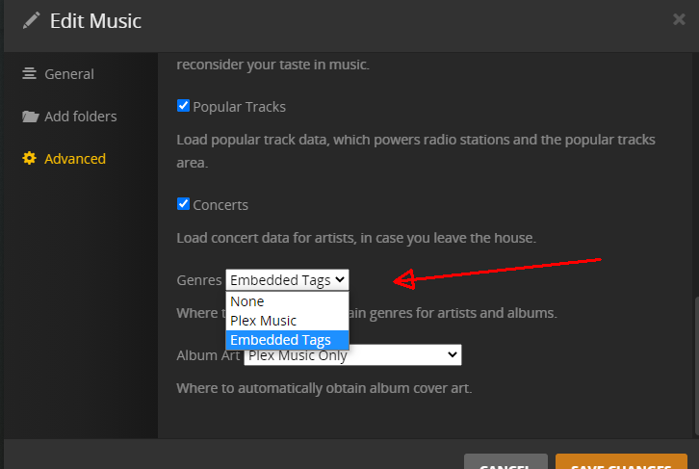Open the General settings tab
Screen dimensions: 699x469
coord(69,74)
